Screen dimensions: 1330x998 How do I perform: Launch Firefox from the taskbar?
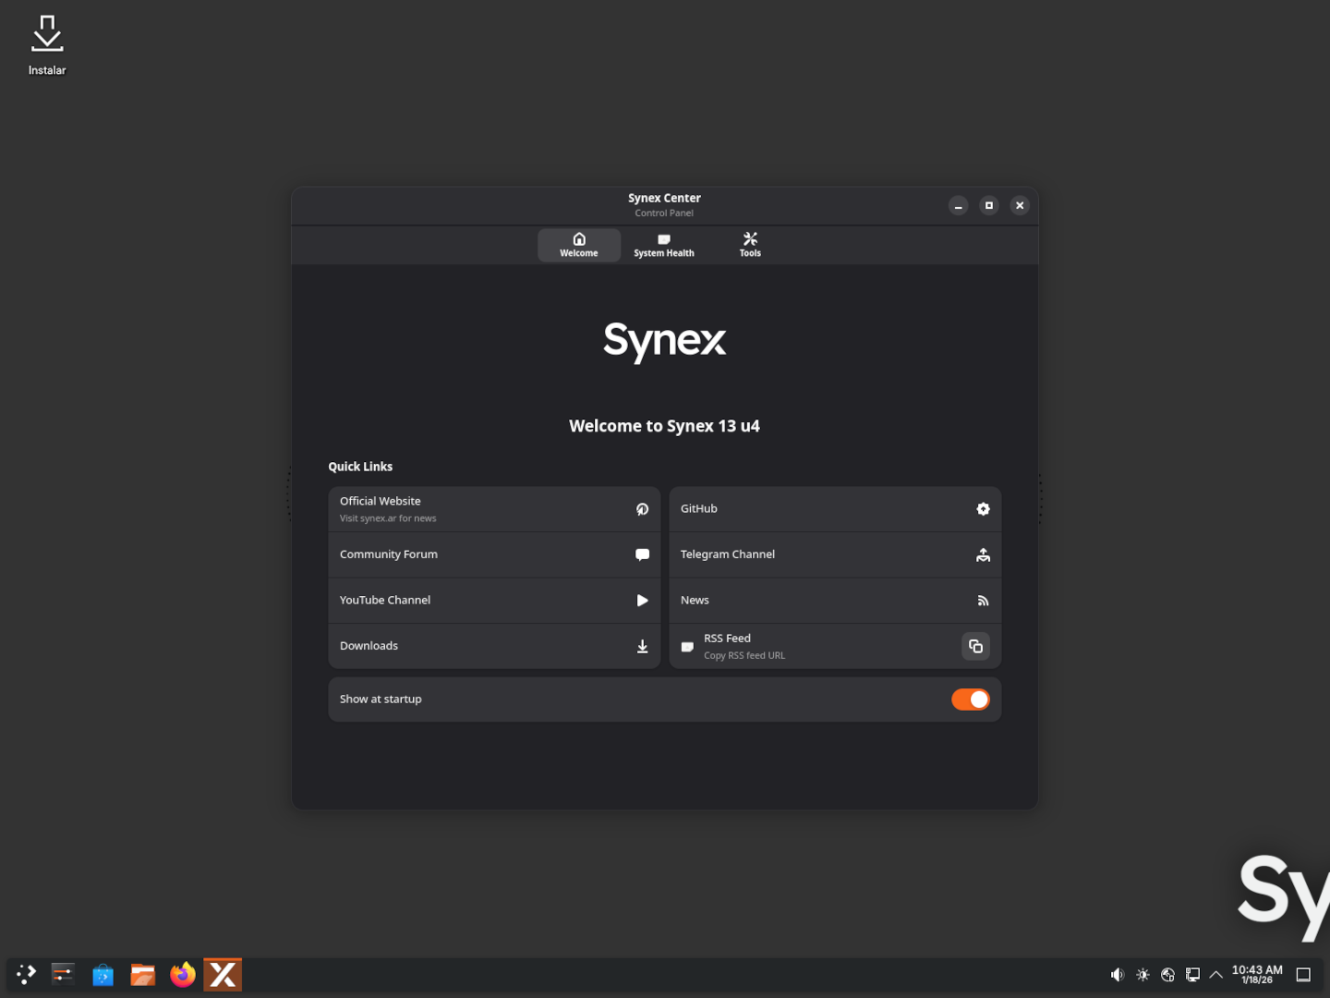pyautogui.click(x=183, y=975)
